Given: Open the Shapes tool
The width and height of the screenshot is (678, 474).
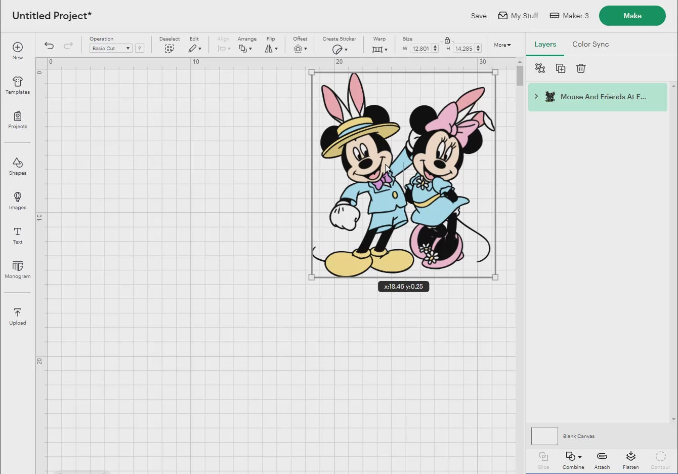Looking at the screenshot, I should 18,166.
